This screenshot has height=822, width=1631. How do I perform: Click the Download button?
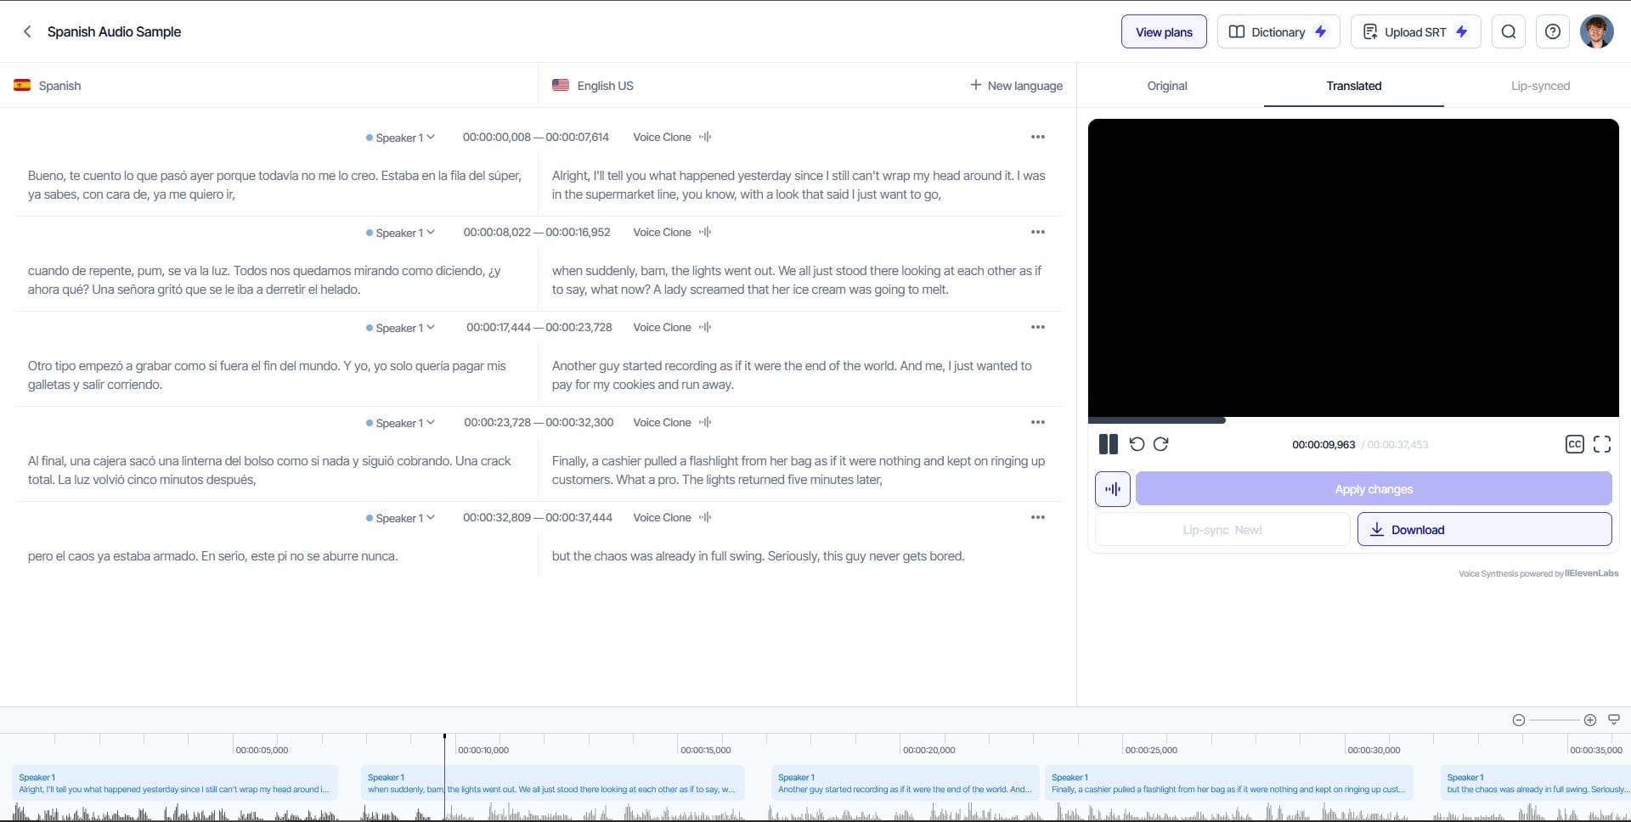1484,530
